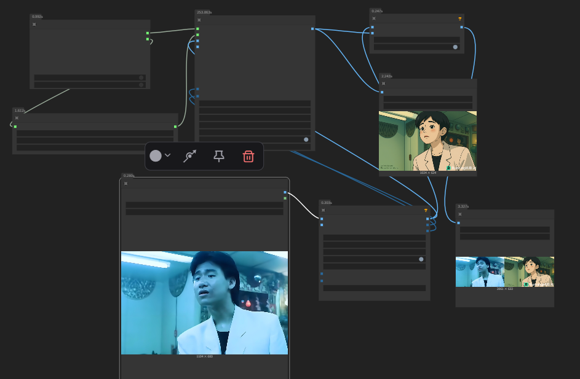Toggle the first switch in the 0.992s node
The width and height of the screenshot is (580, 379).
(141, 77)
